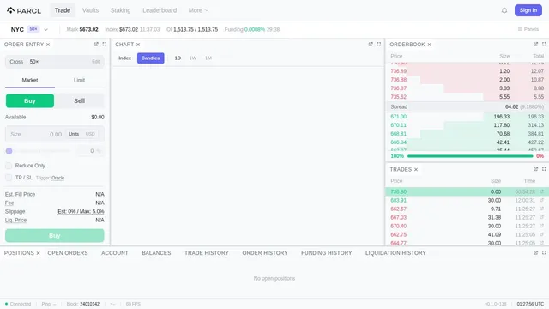Open link icon for 662.67 trade
549x309 pixels.
541,209
